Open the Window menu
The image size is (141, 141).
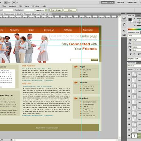click(x=35, y=6)
